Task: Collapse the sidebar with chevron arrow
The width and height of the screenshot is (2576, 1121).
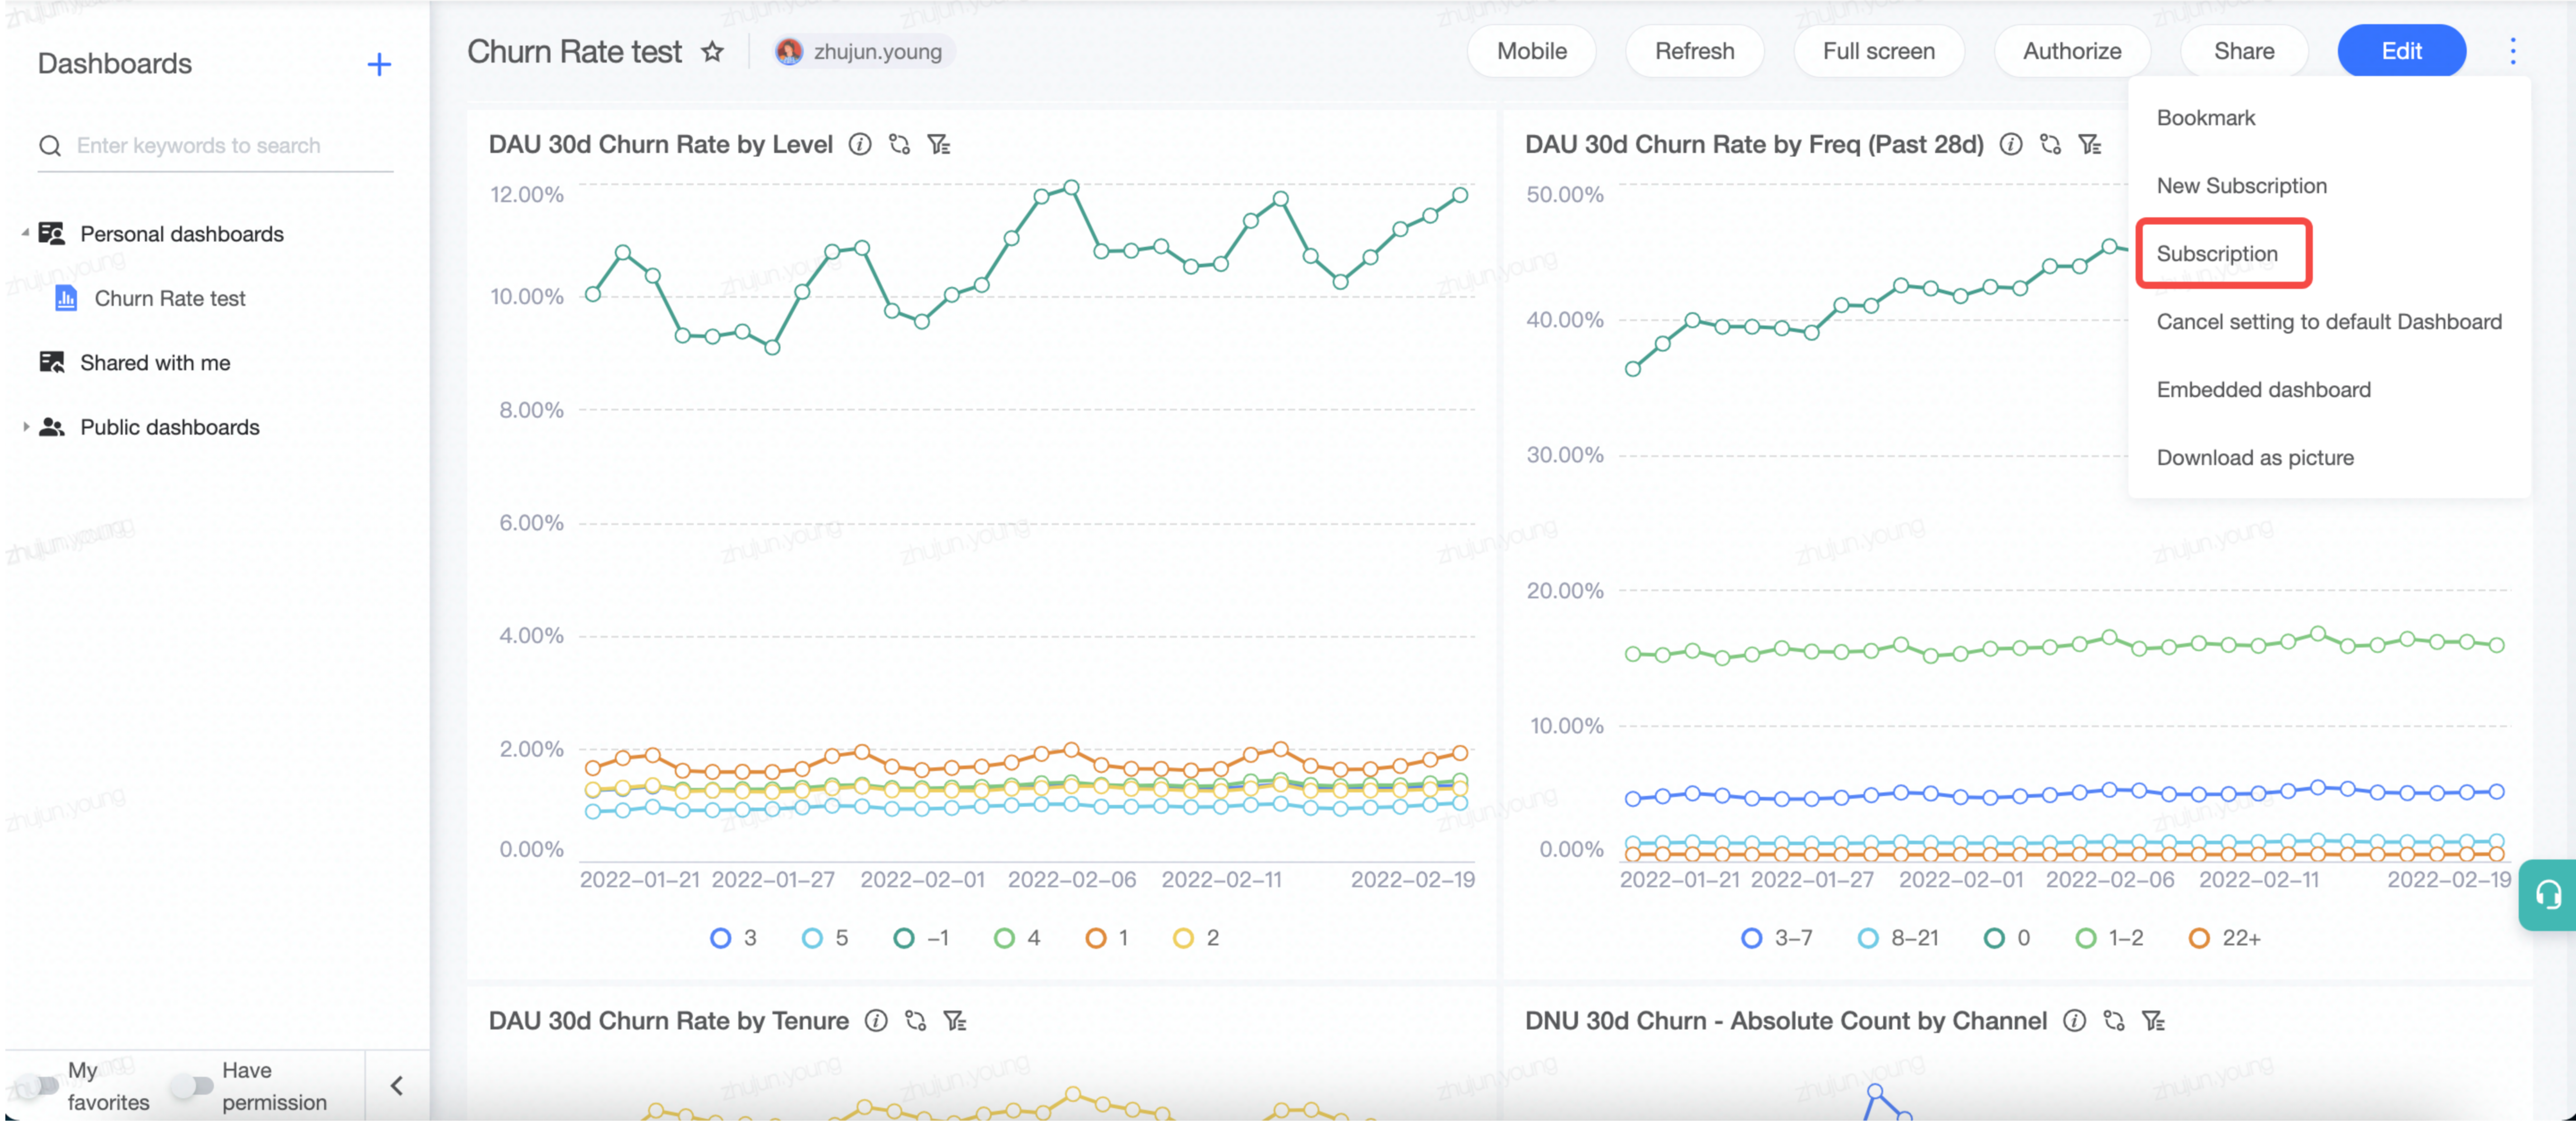Action: point(397,1086)
